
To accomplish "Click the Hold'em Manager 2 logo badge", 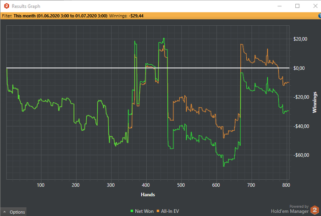I will point(315,210).
